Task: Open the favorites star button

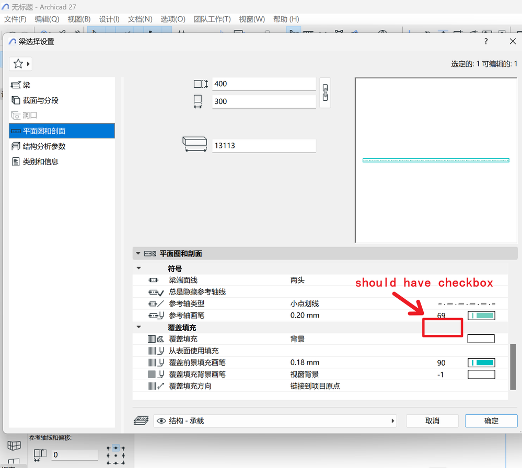Action: pyautogui.click(x=20, y=64)
